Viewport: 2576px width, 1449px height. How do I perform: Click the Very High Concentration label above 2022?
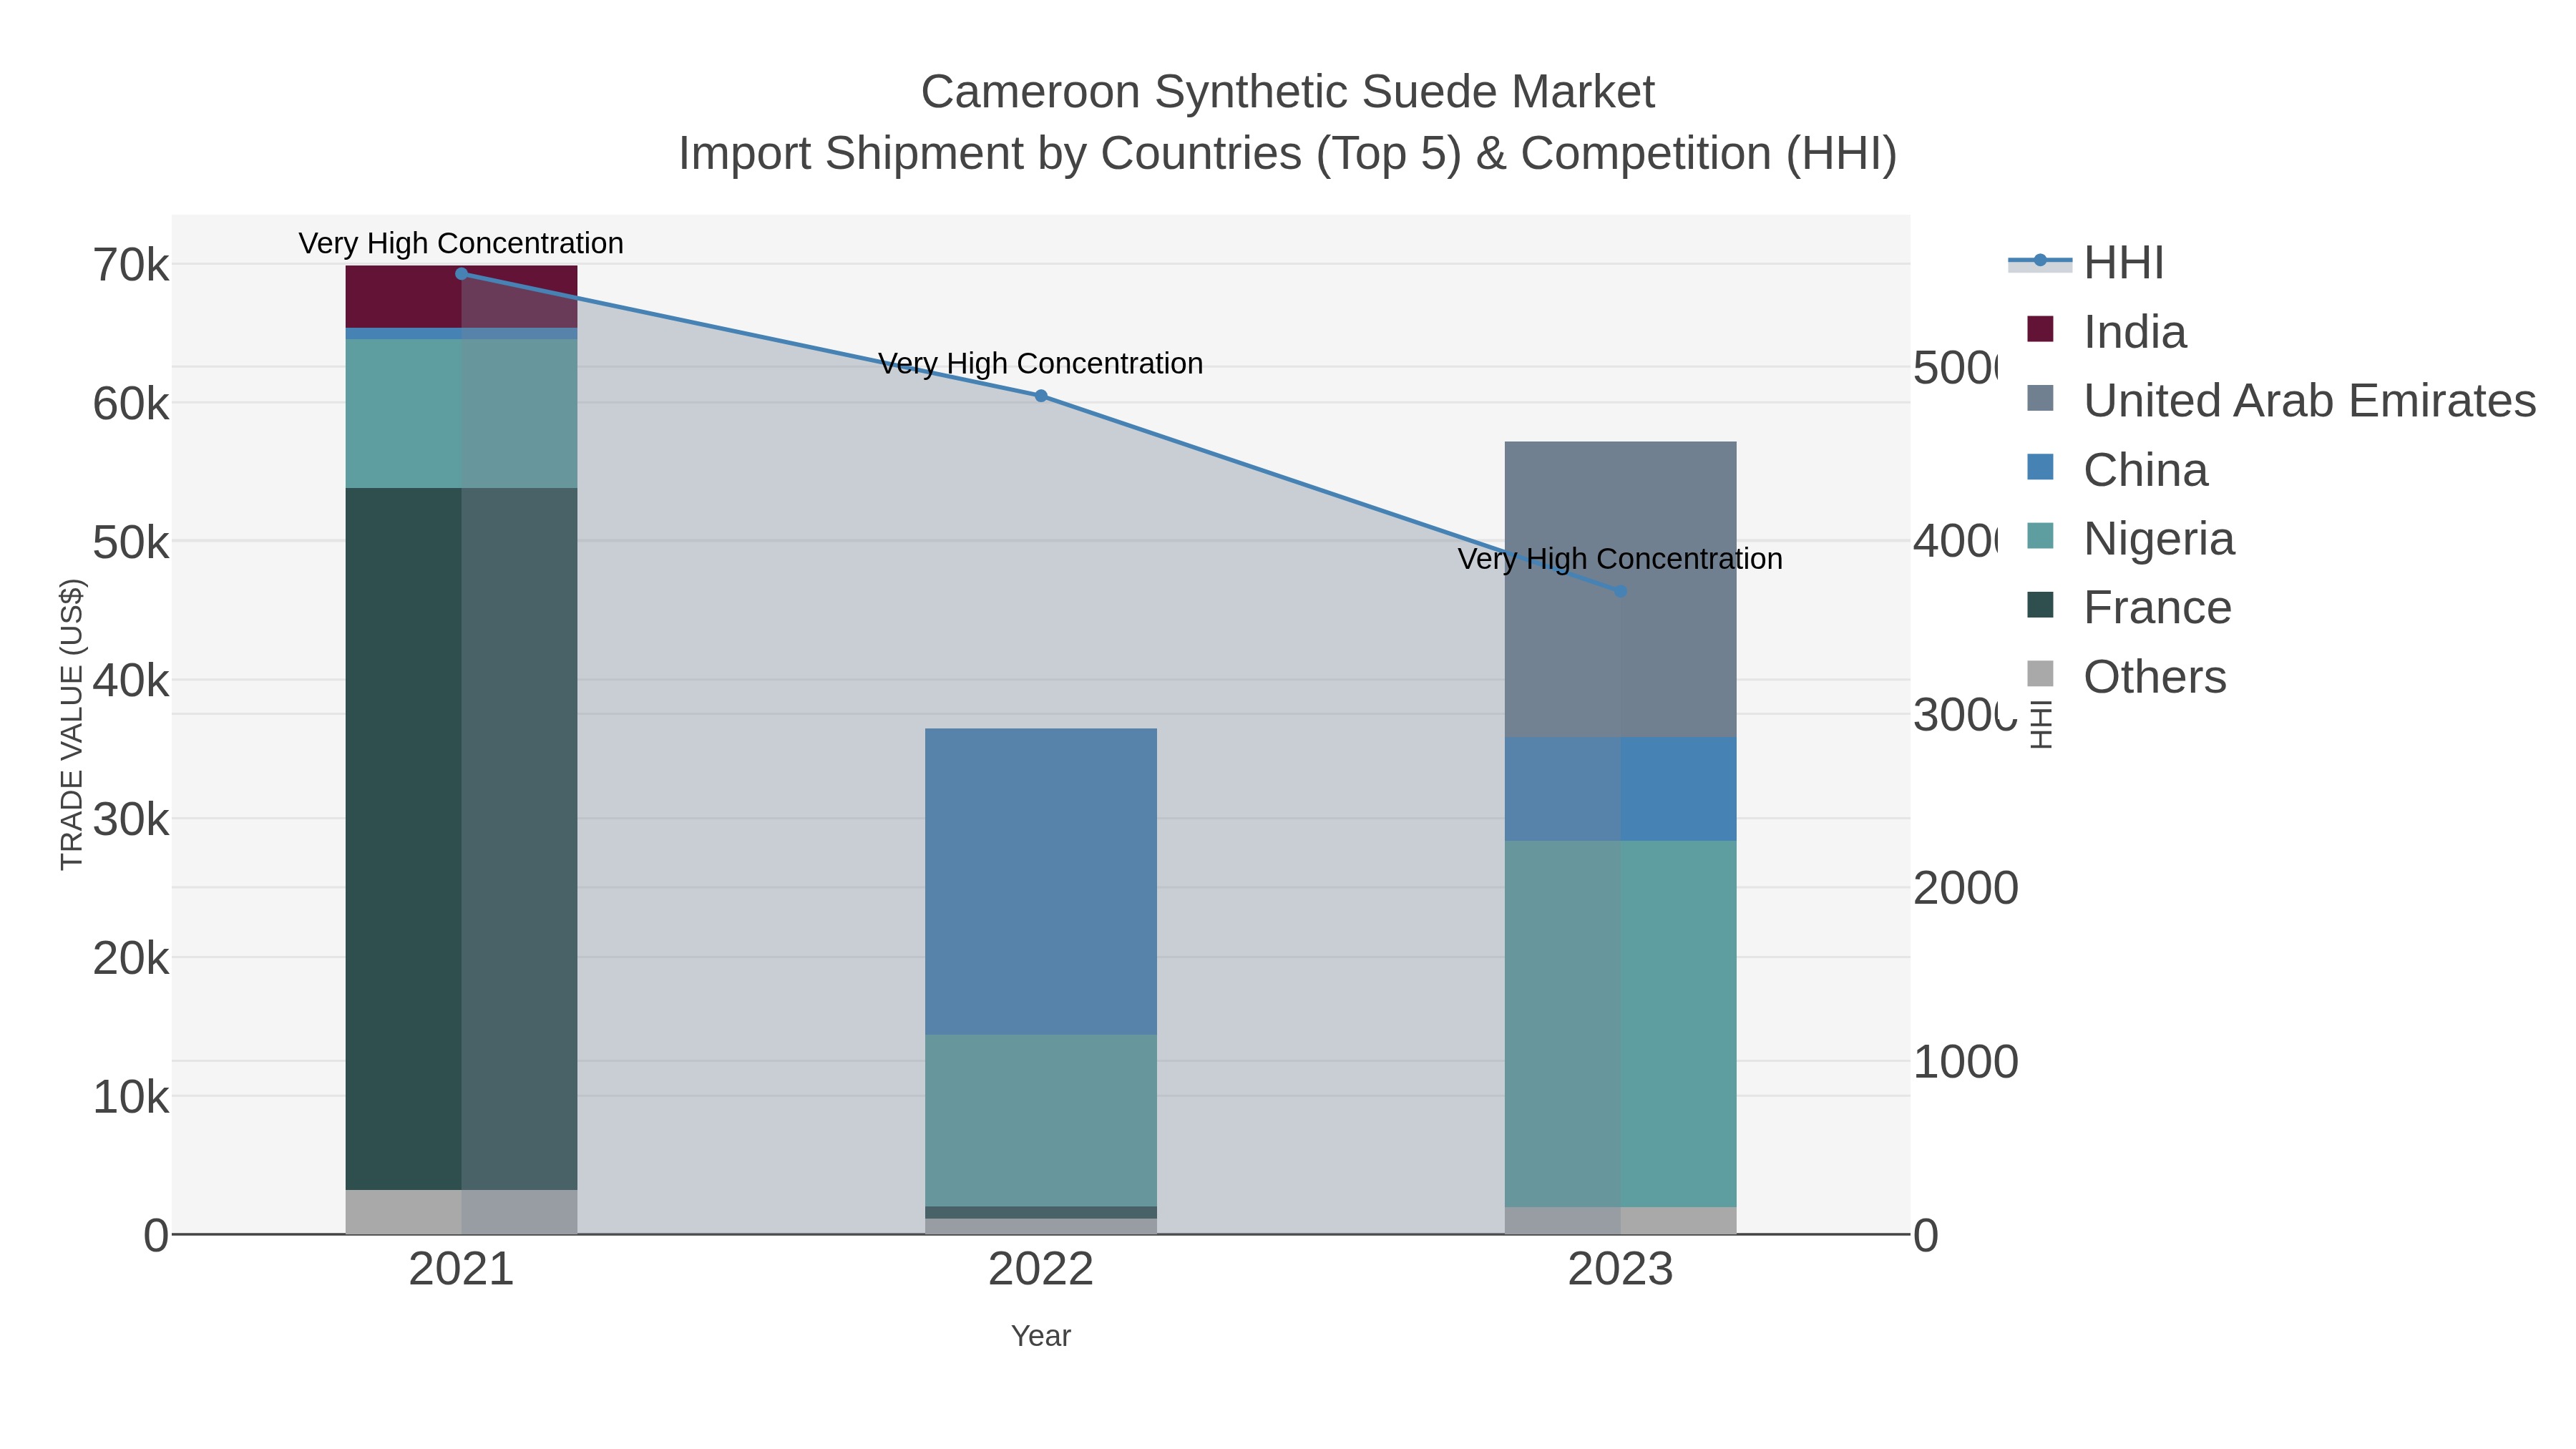click(1041, 363)
